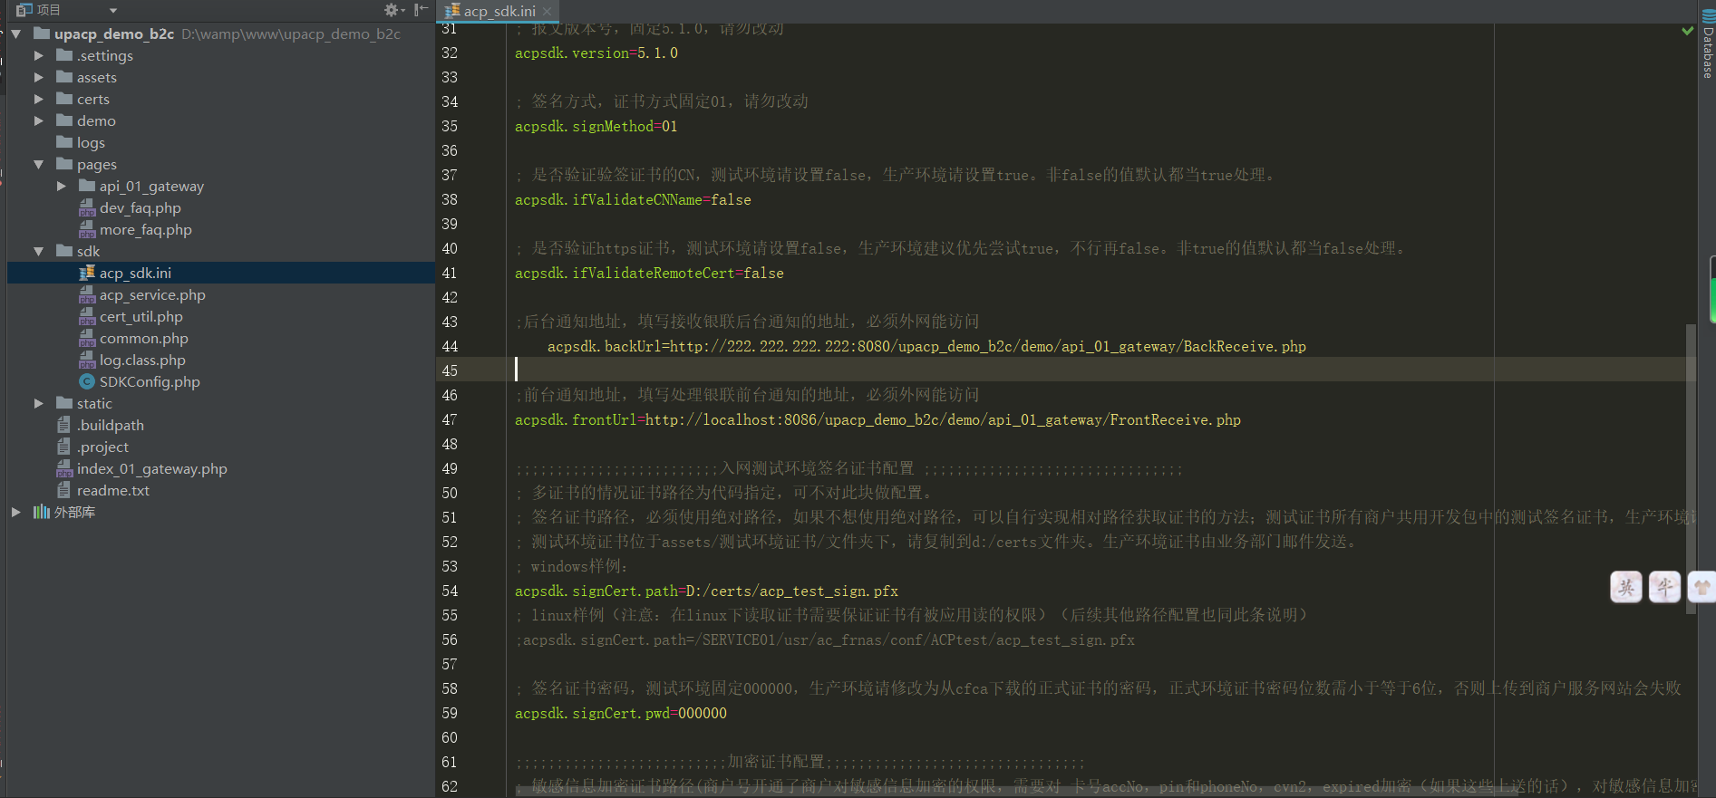
Task: Click the acpsdk.frontUrl URL line
Action: point(877,420)
